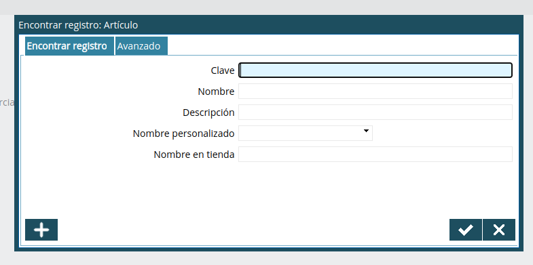Click the Descripción input field

[x=375, y=113]
